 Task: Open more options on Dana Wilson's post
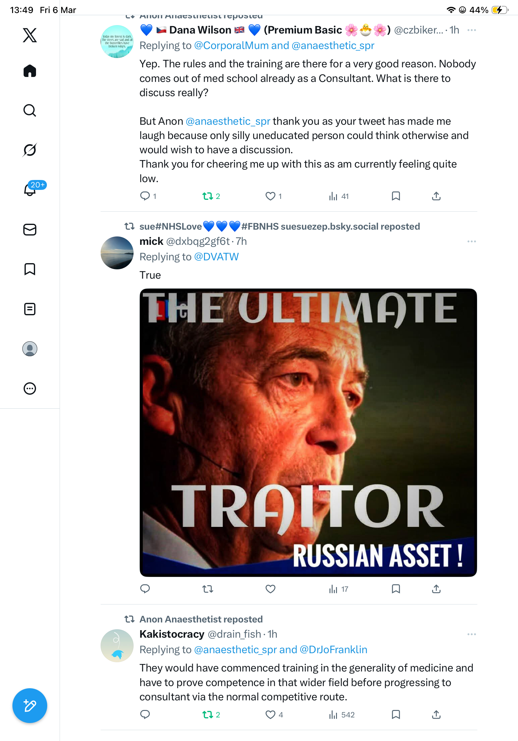coord(471,30)
